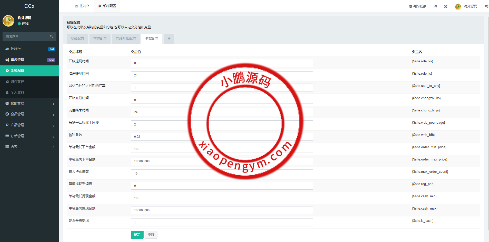
Task: Expand the 订单管理 sidebar menu
Action: click(x=29, y=136)
